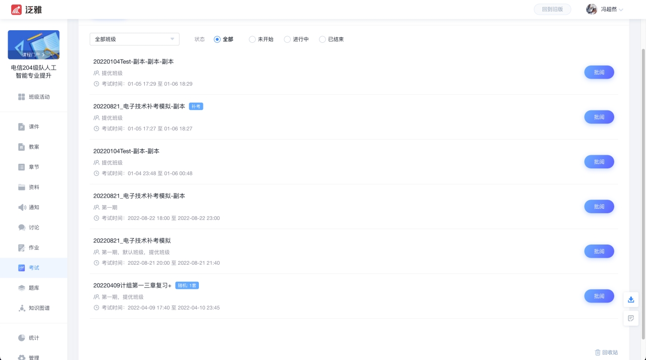Image resolution: width=646 pixels, height=360 pixels.
Task: Expand the 课程门户 course portal link
Action: [x=33, y=54]
